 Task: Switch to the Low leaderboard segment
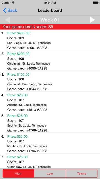coord(50,173)
